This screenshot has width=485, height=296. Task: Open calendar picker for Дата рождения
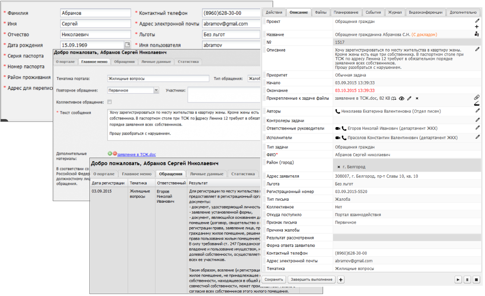(x=127, y=45)
